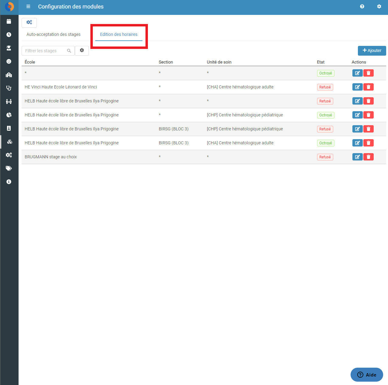This screenshot has height=385, width=388.
Task: Delete the HE Vinci row
Action: click(x=369, y=87)
